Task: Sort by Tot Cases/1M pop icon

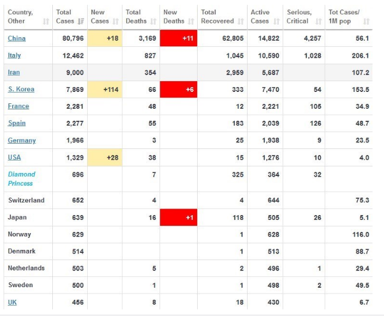Action: pyautogui.click(x=367, y=22)
